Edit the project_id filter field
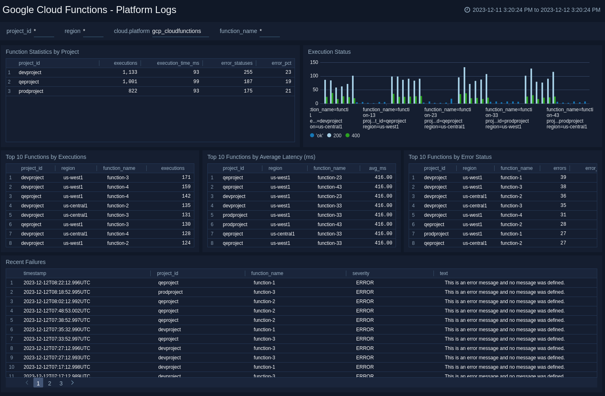The height and width of the screenshot is (396, 605). (44, 31)
